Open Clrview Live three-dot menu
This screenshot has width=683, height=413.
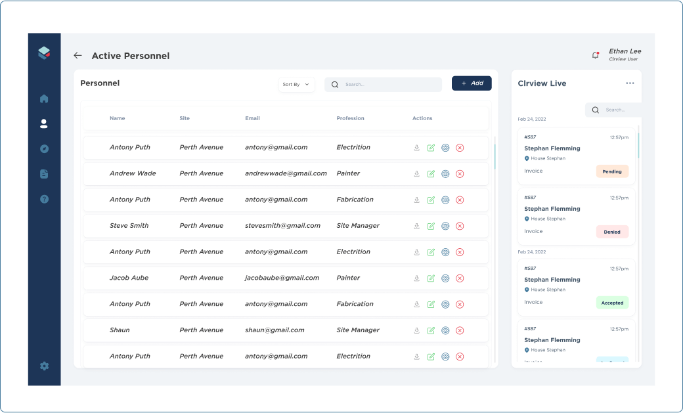point(630,83)
